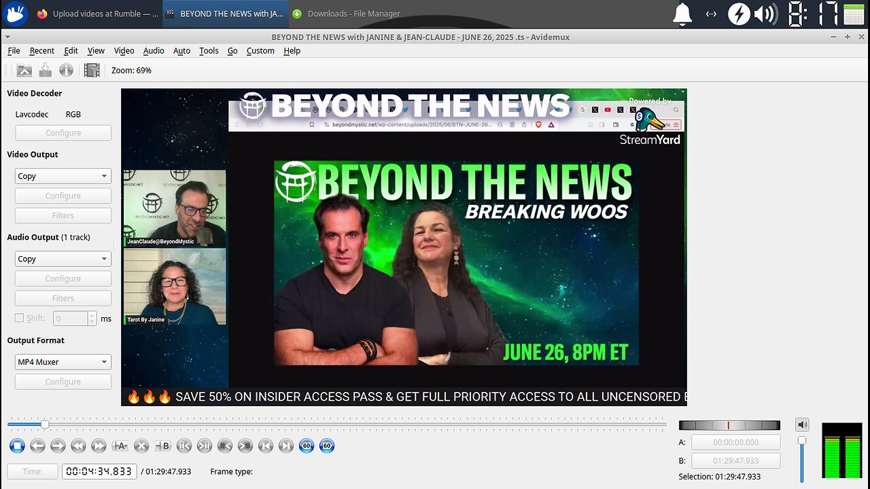Step forward 60 seconds
Screen dimensions: 870x489
click(x=327, y=446)
